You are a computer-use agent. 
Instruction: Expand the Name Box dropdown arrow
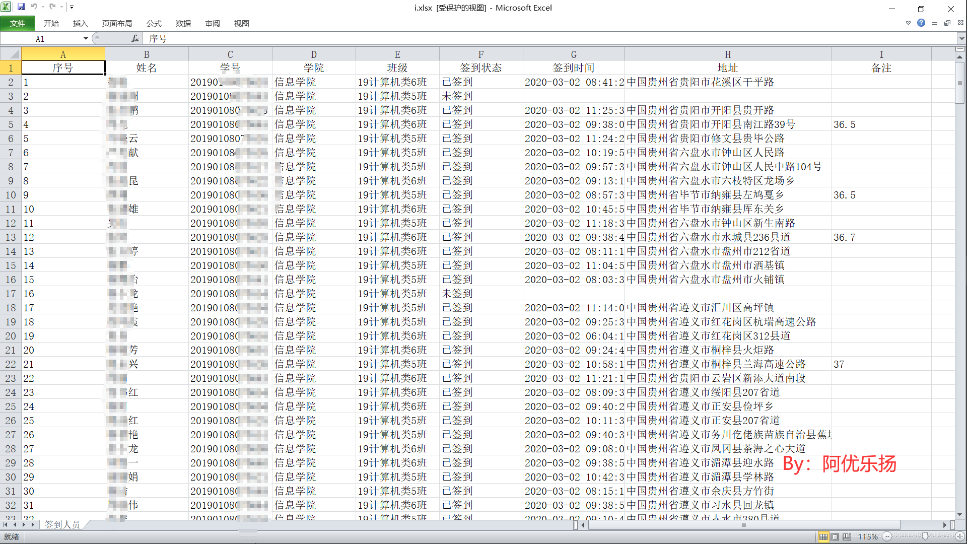click(86, 39)
